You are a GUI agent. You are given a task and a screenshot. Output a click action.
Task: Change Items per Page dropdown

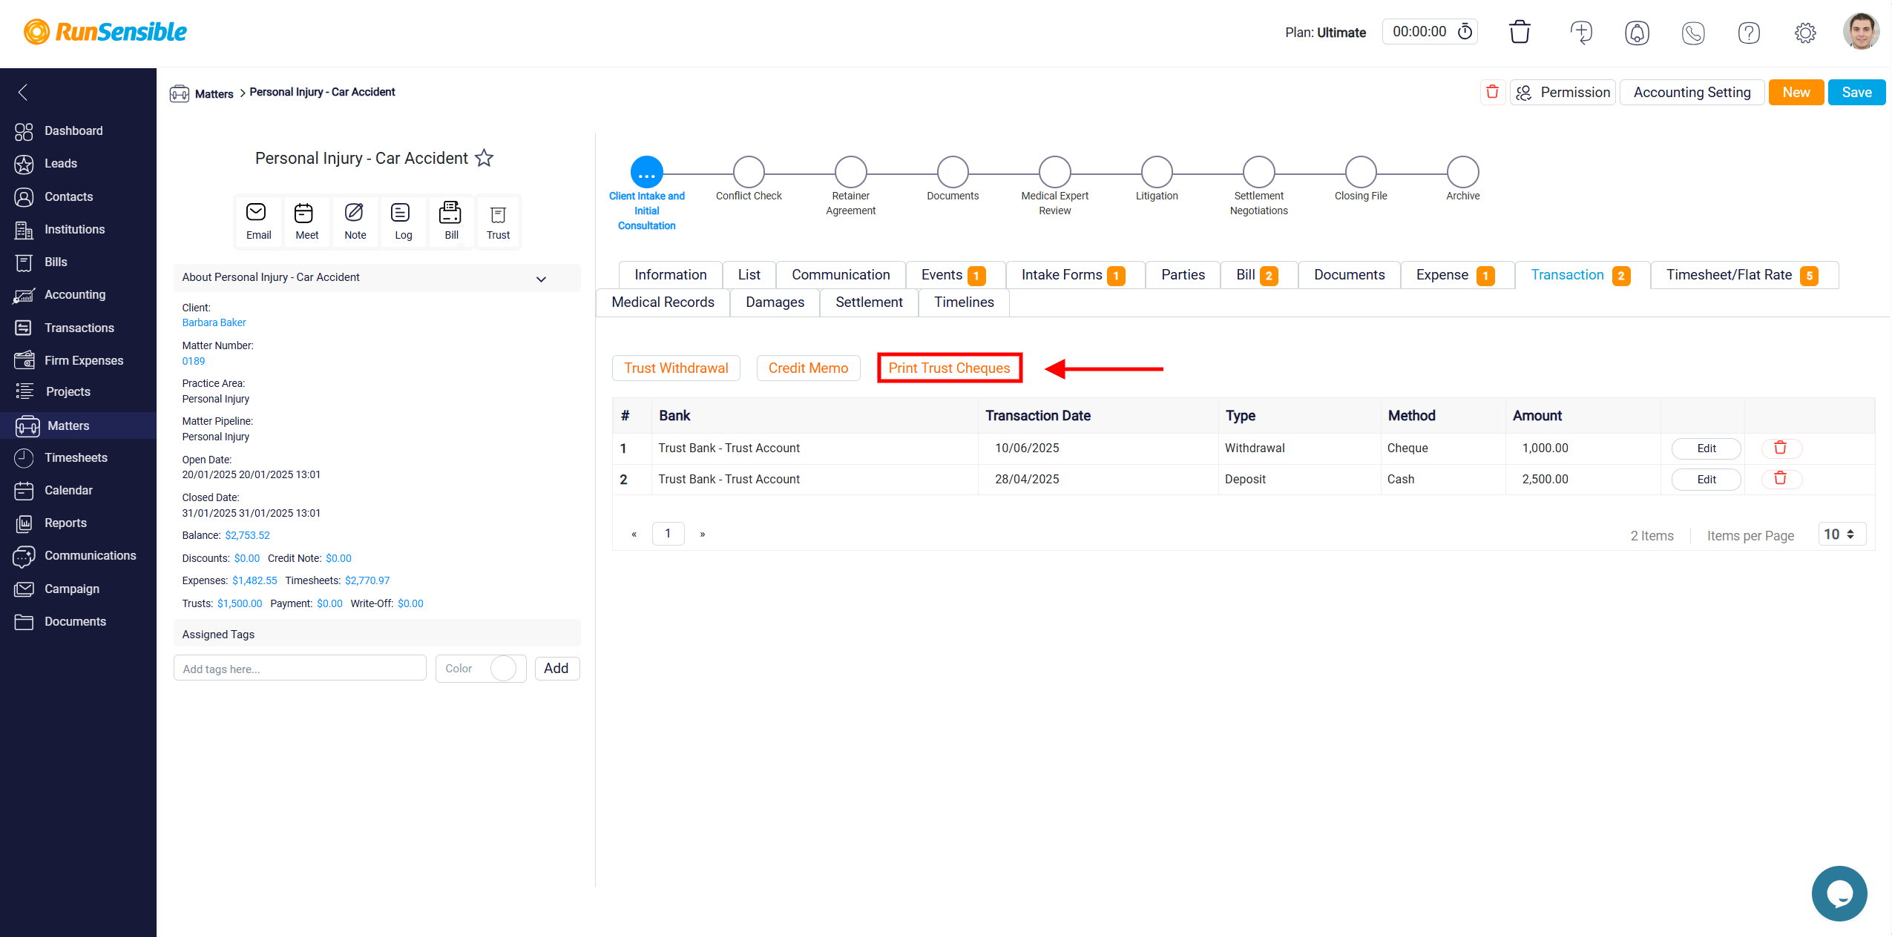tap(1841, 534)
